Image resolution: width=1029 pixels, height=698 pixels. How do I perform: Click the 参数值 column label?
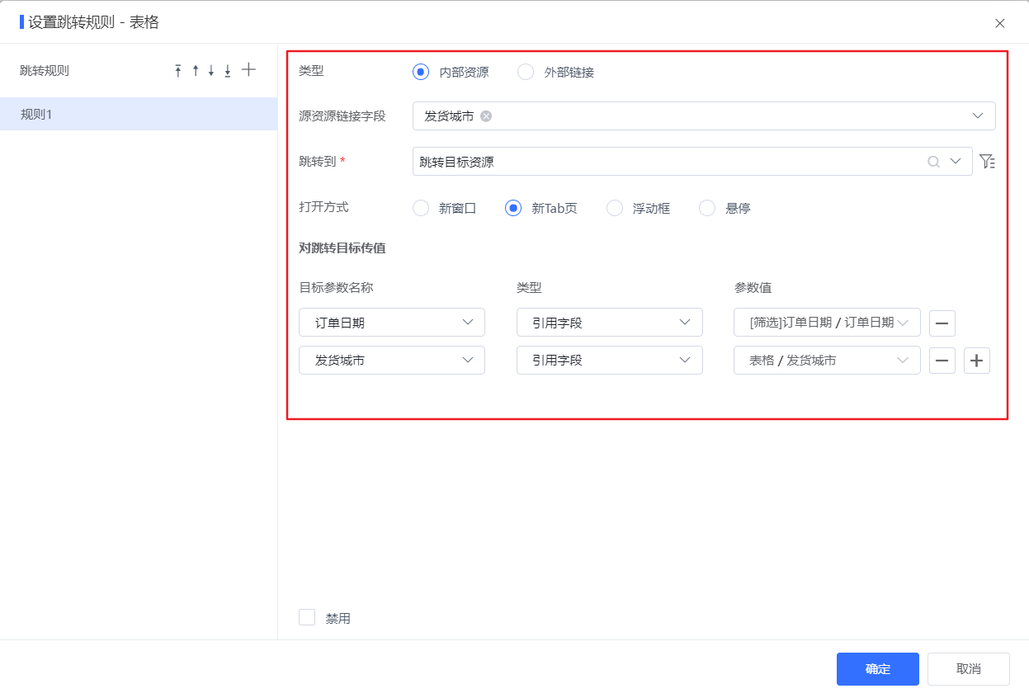point(753,287)
